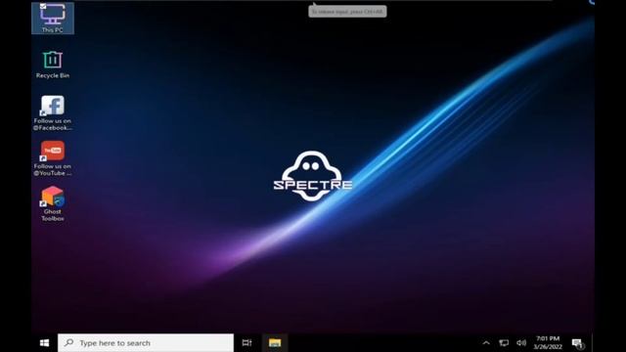Screen dimensions: 626x352
Task: Click the 'Type here to search' box
Action: pos(146,343)
